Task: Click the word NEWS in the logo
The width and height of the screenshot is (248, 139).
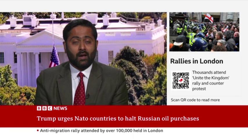Action: point(60,108)
